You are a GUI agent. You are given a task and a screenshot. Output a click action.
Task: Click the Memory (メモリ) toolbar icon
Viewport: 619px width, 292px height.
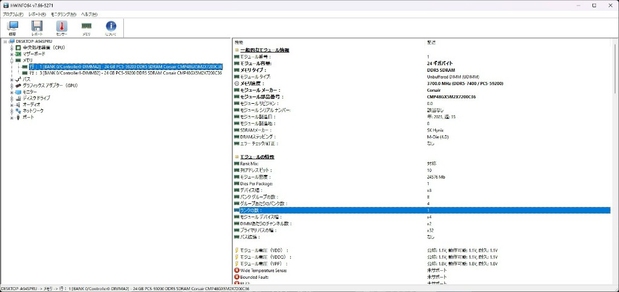[x=86, y=27]
